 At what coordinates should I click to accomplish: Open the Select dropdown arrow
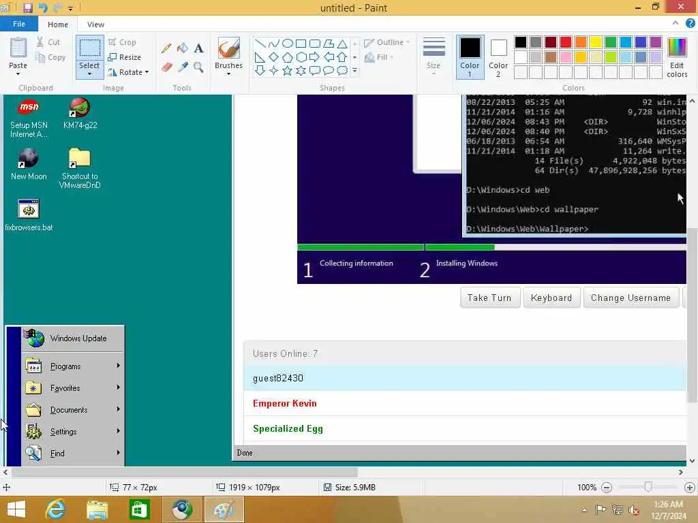89,74
